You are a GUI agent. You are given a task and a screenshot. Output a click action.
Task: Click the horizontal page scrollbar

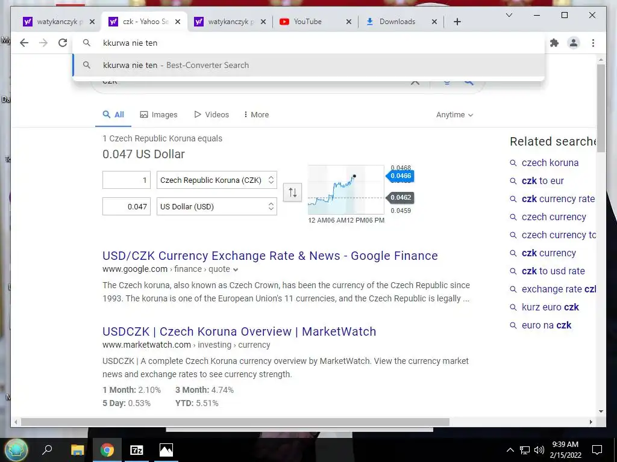(x=235, y=422)
